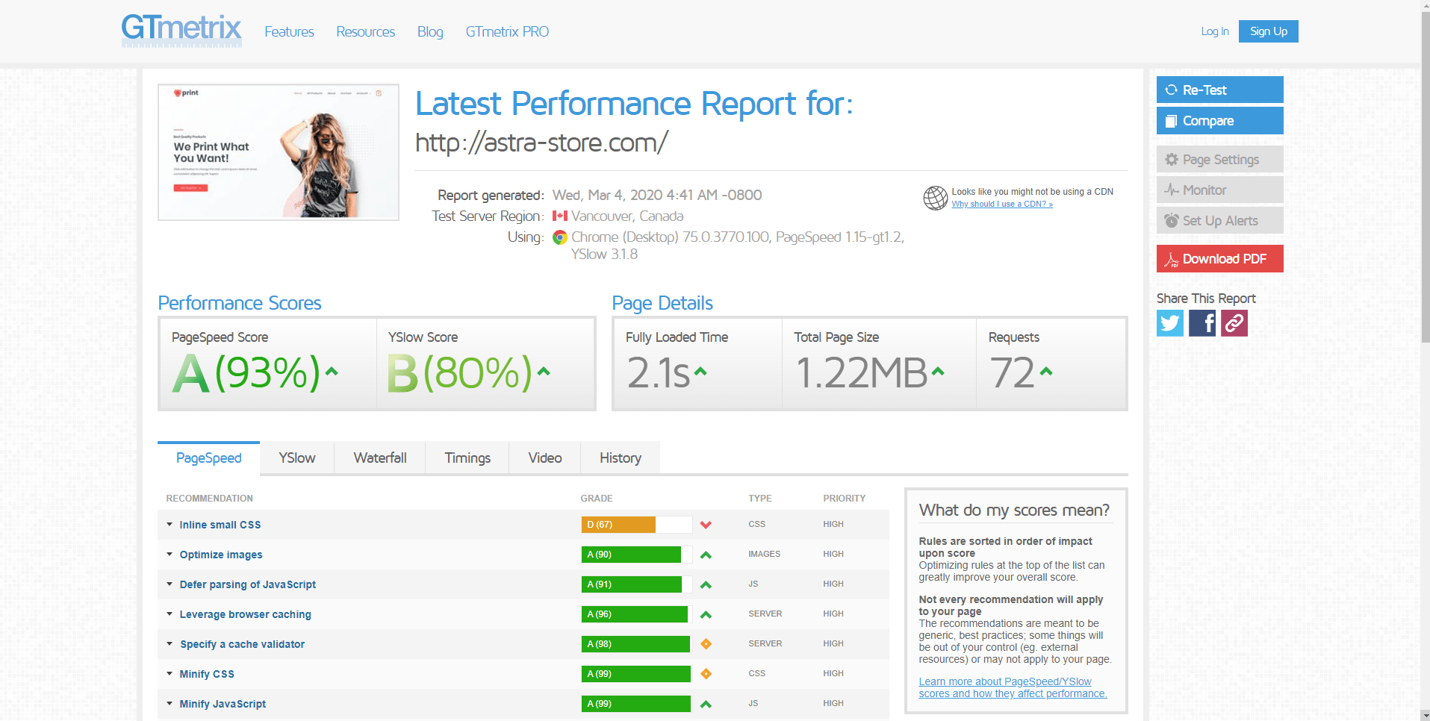Copy report link icon
This screenshot has width=1430, height=721.
click(x=1234, y=323)
